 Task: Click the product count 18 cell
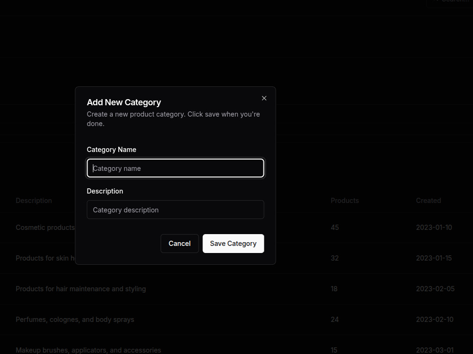coord(334,289)
